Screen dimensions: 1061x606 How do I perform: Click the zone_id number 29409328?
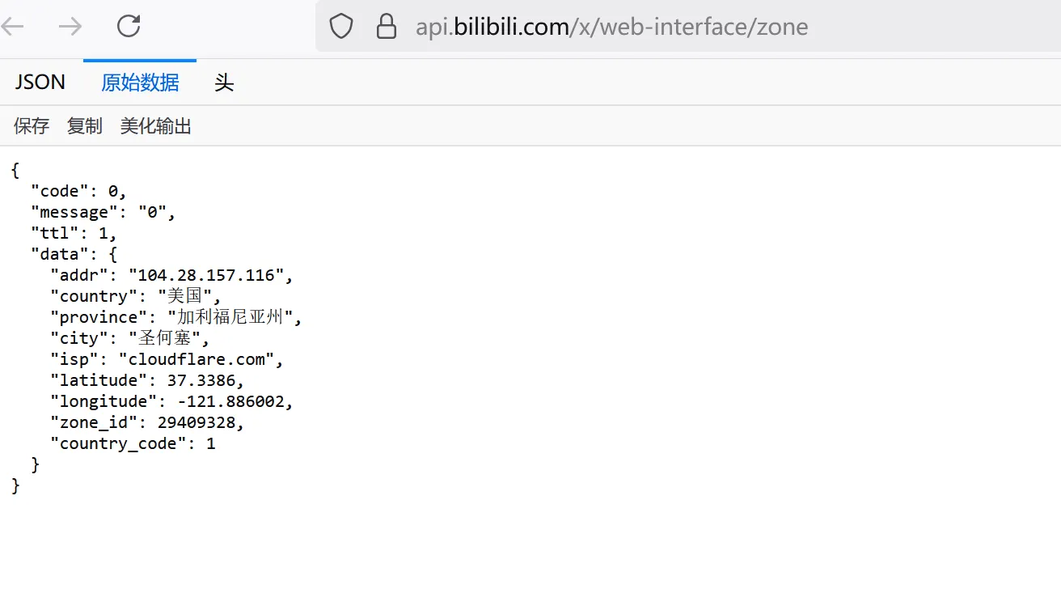pyautogui.click(x=197, y=422)
